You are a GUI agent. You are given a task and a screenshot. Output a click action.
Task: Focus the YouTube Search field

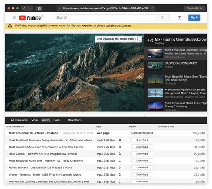pyautogui.click(x=105, y=18)
